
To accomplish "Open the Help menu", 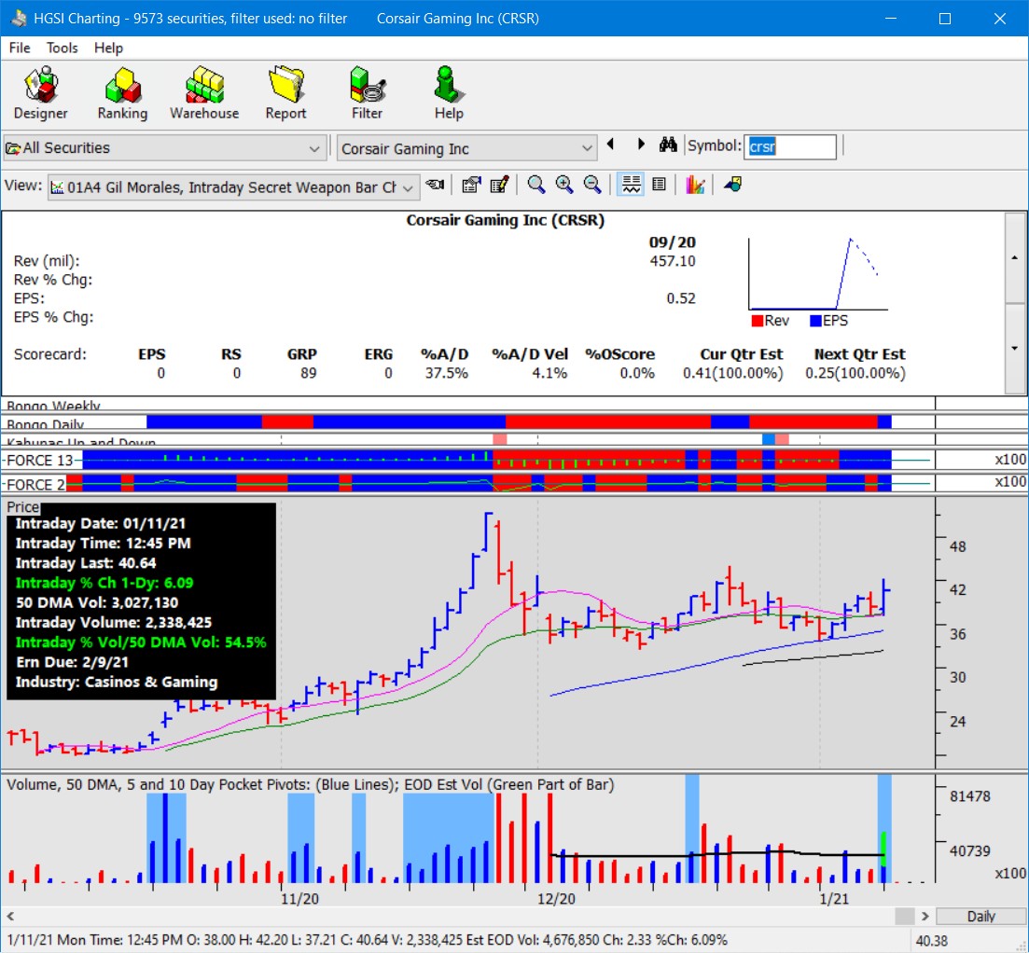I will tap(108, 48).
